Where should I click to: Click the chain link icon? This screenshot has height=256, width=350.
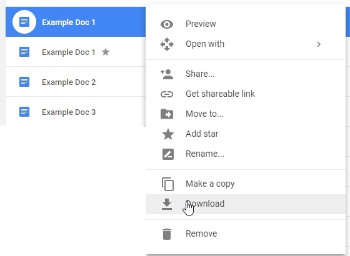point(167,94)
